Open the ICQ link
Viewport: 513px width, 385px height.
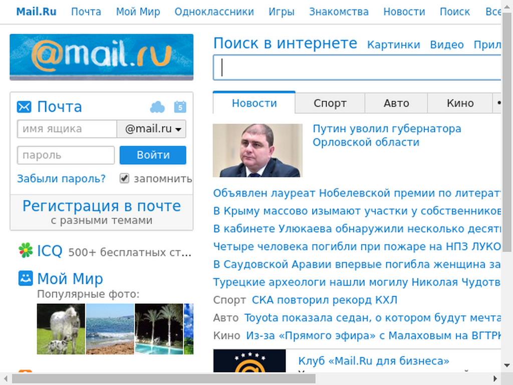pos(50,251)
